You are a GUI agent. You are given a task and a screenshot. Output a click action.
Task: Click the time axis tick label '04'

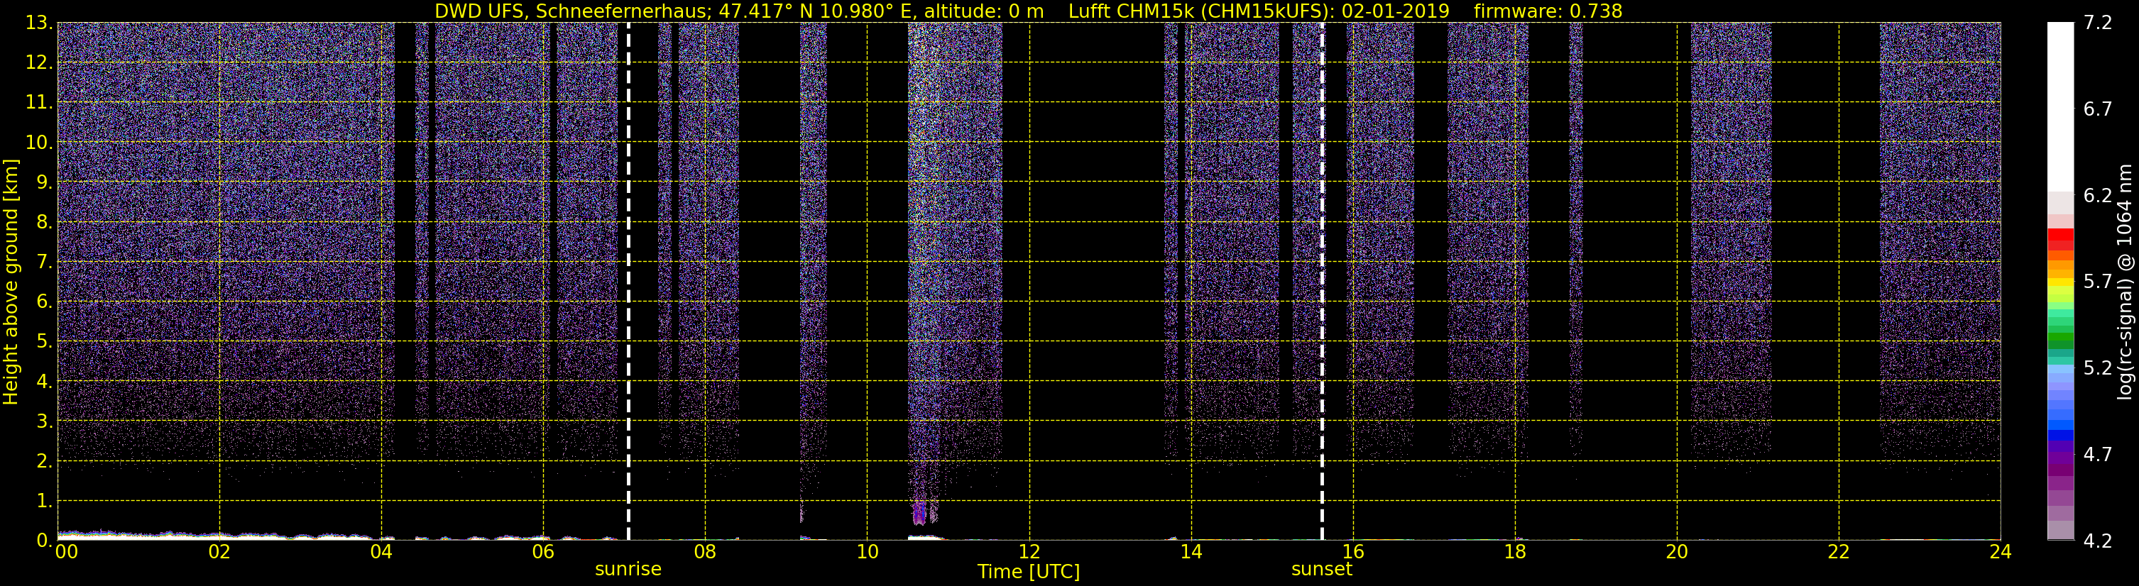point(381,552)
